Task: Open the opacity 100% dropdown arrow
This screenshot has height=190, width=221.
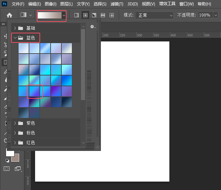Action: point(216,15)
